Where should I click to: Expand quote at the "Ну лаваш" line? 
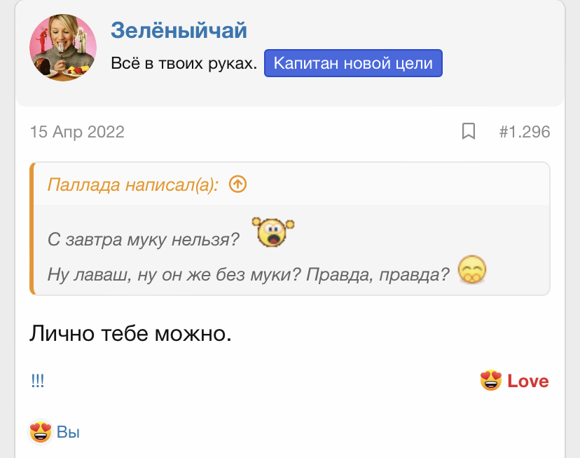pyautogui.click(x=248, y=274)
